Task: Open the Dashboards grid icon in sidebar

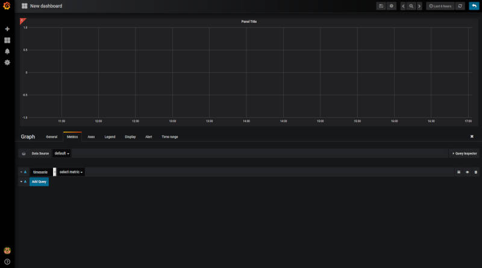Action: coord(7,40)
